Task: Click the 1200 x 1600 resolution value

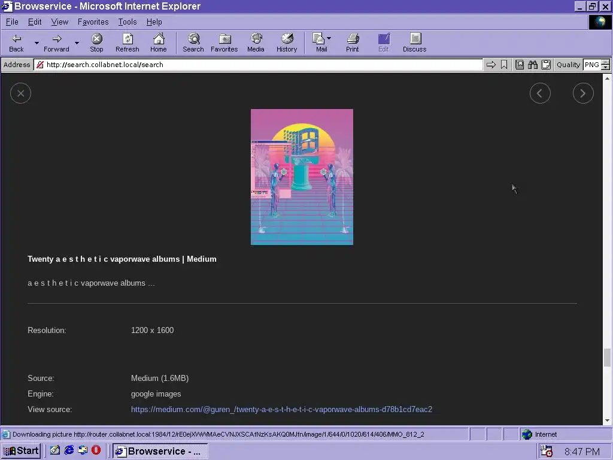Action: pyautogui.click(x=153, y=330)
